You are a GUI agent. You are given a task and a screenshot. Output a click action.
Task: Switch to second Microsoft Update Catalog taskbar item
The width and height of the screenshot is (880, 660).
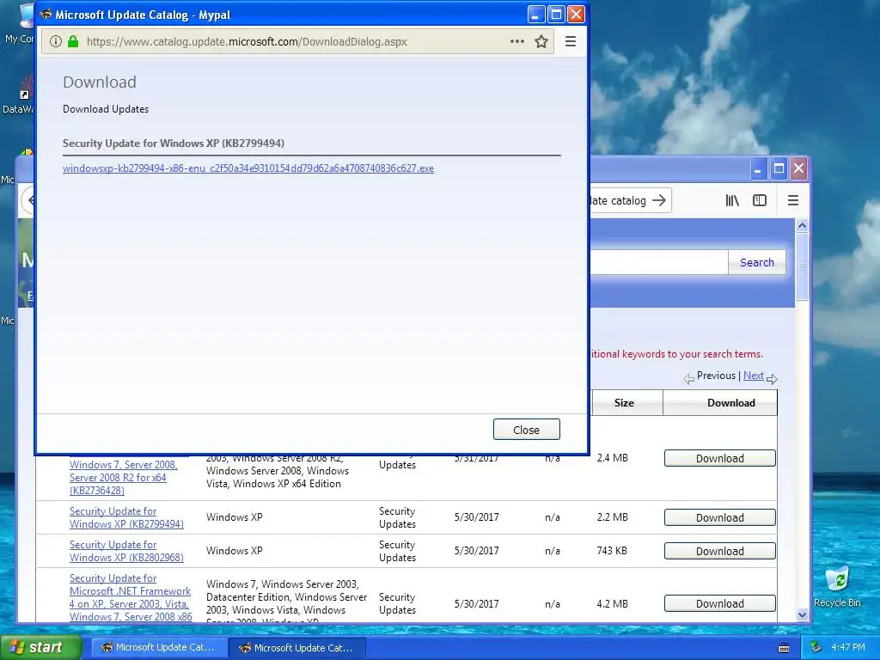[x=297, y=648]
